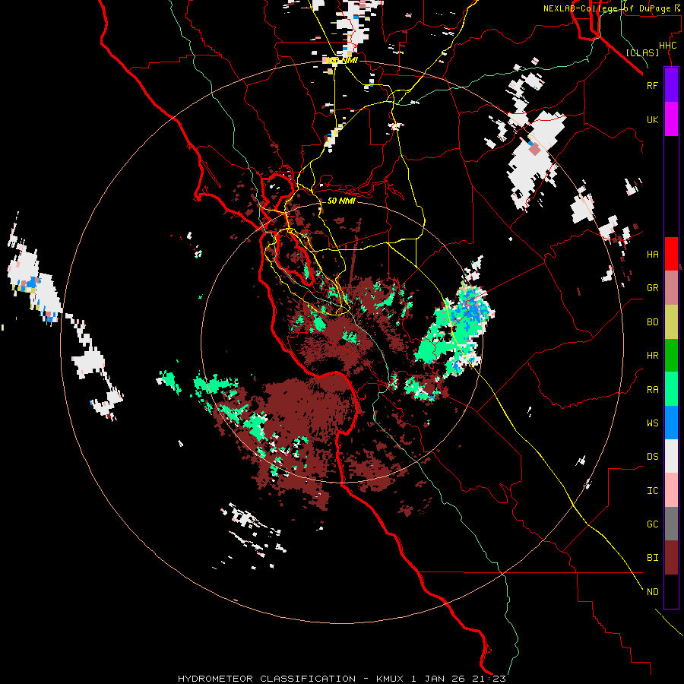
Task: Select the dark green HR legend swatch
Action: [671, 356]
